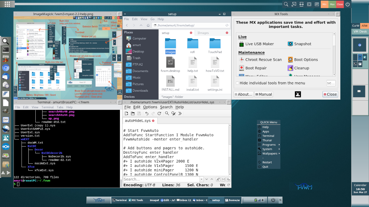
Task: Toggle regex button in editor search bar
Action: pyautogui.click(x=229, y=179)
